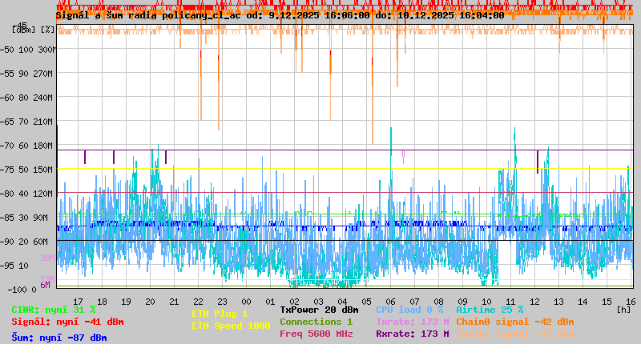Click the Šum nyní -87 dBm legend entry
Image resolution: width=641 pixels, height=344 pixels.
click(x=59, y=338)
